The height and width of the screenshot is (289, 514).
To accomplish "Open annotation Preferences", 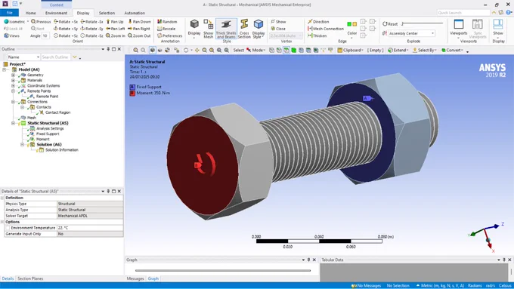I will coord(169,35).
